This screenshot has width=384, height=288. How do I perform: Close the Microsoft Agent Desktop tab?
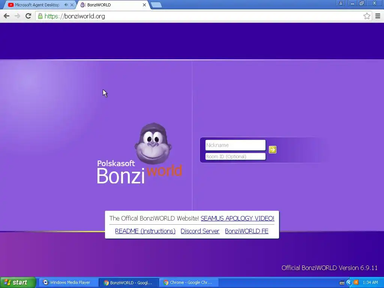pos(72,4)
